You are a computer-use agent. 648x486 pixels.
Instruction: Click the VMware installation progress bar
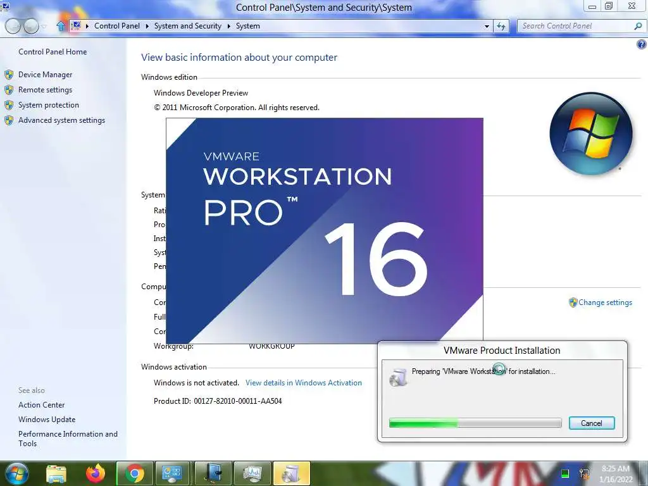click(x=475, y=423)
